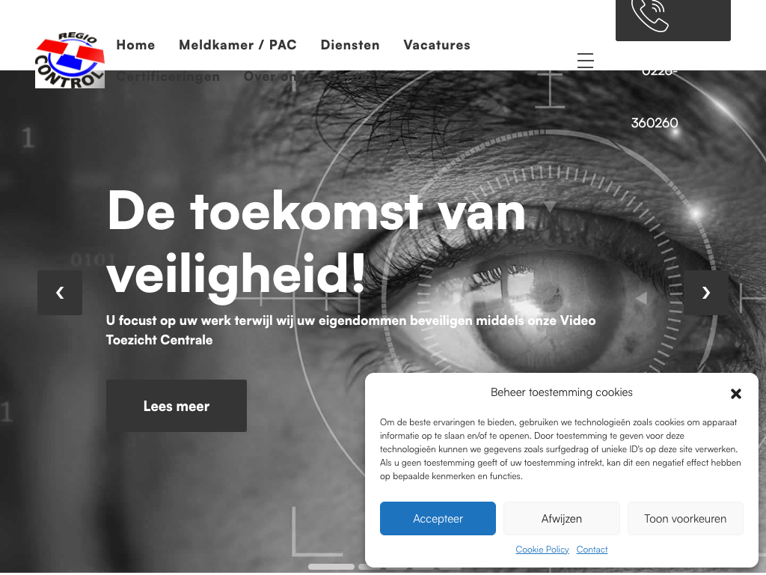Advance to next slide arrow
The height and width of the screenshot is (575, 766).
[x=705, y=293]
